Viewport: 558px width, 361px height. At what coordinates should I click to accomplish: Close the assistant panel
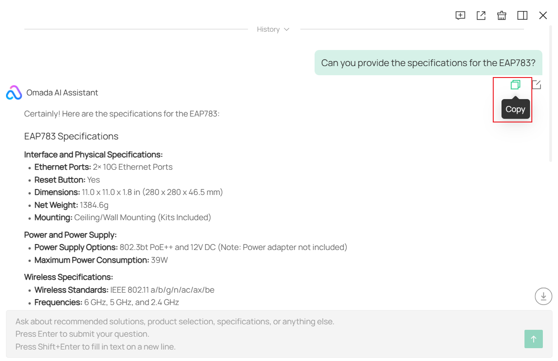543,16
